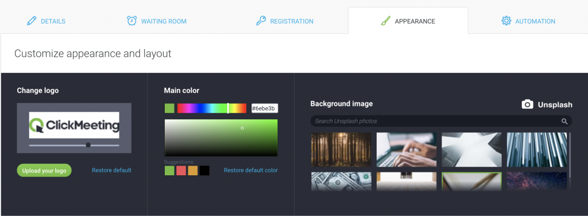Go to the Automation tab
The image size is (588, 216).
coord(528,21)
